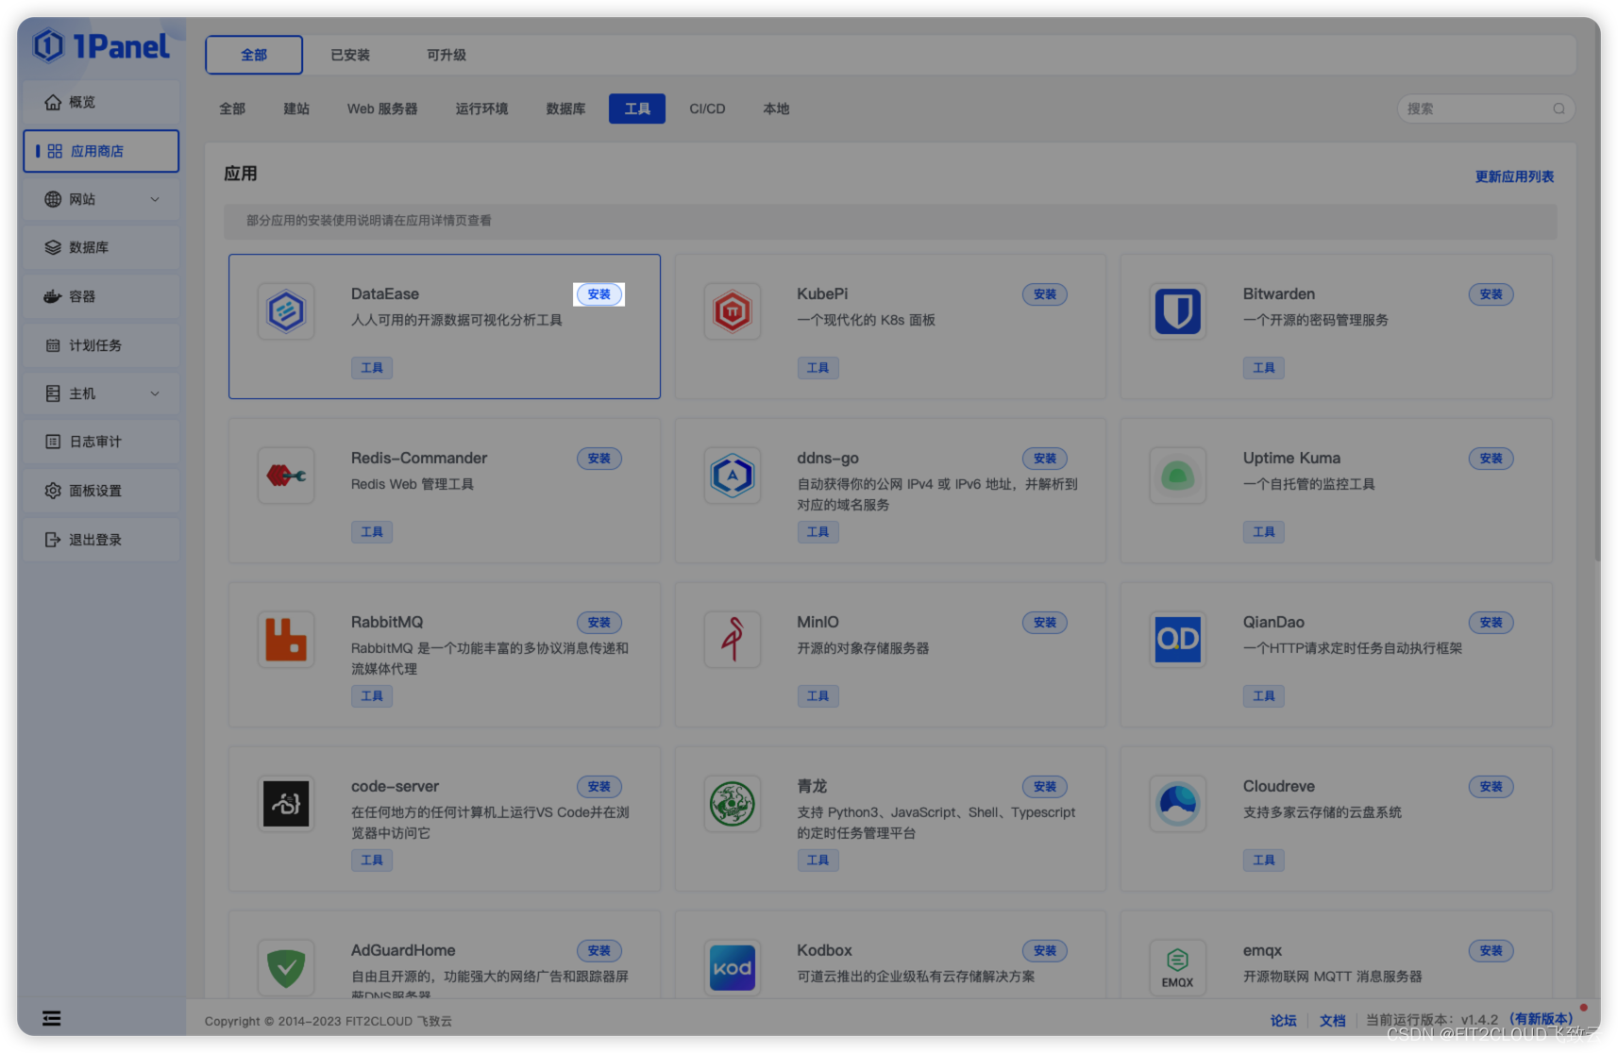The image size is (1618, 1053).
Task: Expand the 网站 menu chevron
Action: tap(155, 199)
